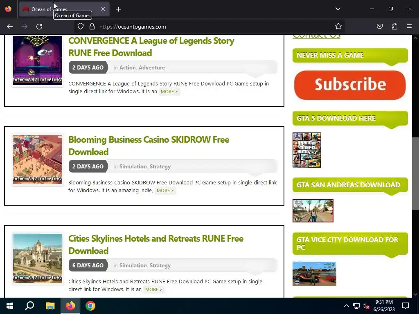Open tracking protection shield icon
The image size is (419, 314).
coord(81,27)
